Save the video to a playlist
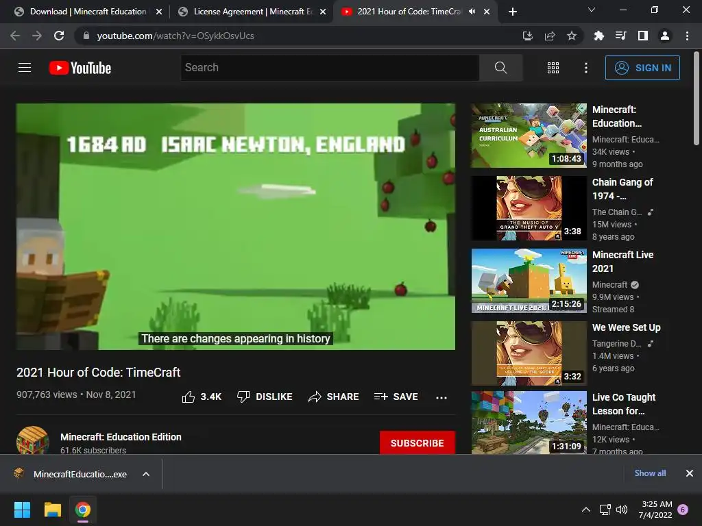 coord(396,397)
